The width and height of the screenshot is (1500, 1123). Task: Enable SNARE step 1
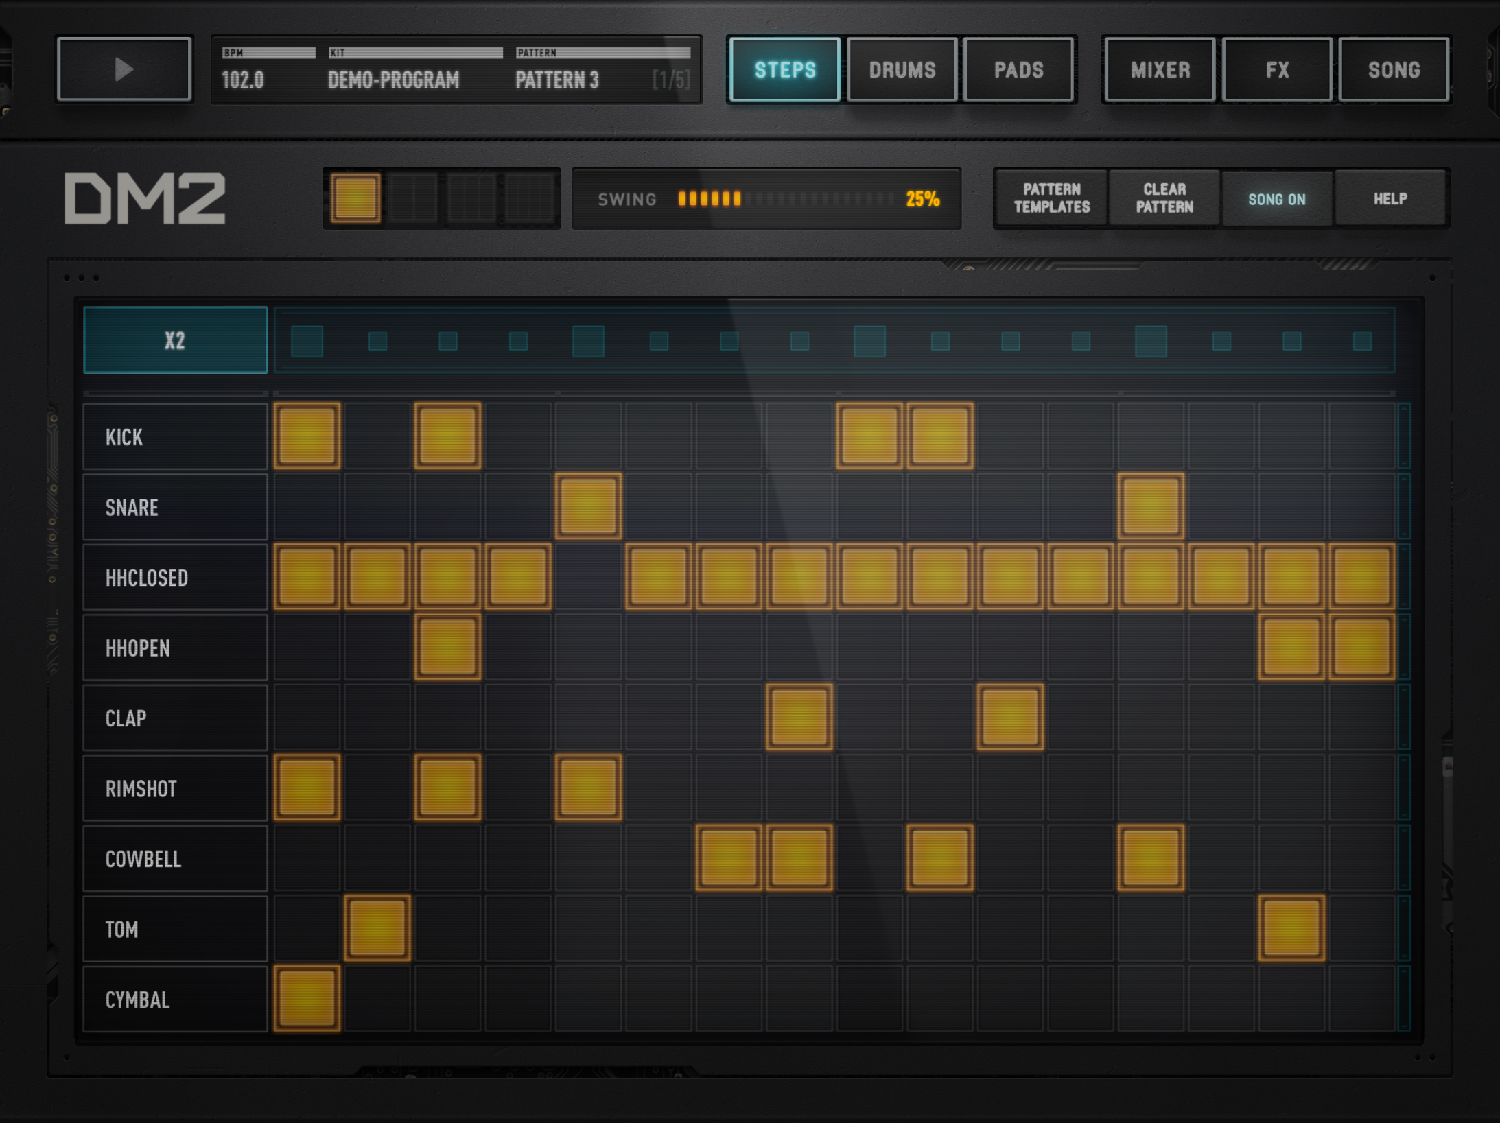[307, 507]
